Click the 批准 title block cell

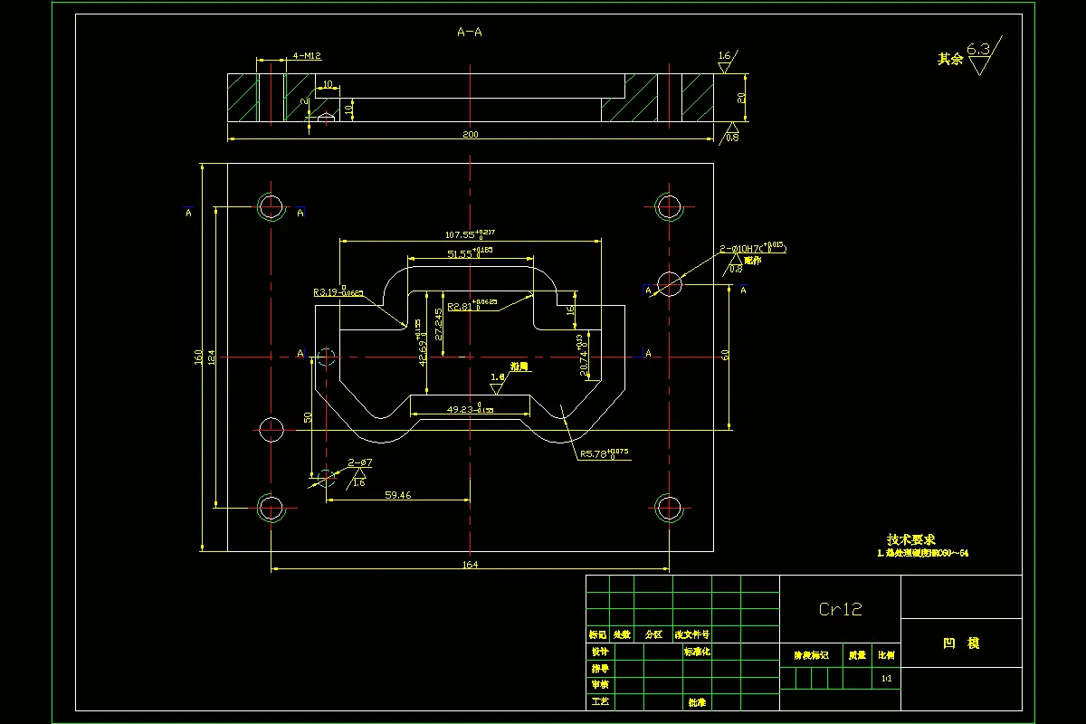coord(697,701)
